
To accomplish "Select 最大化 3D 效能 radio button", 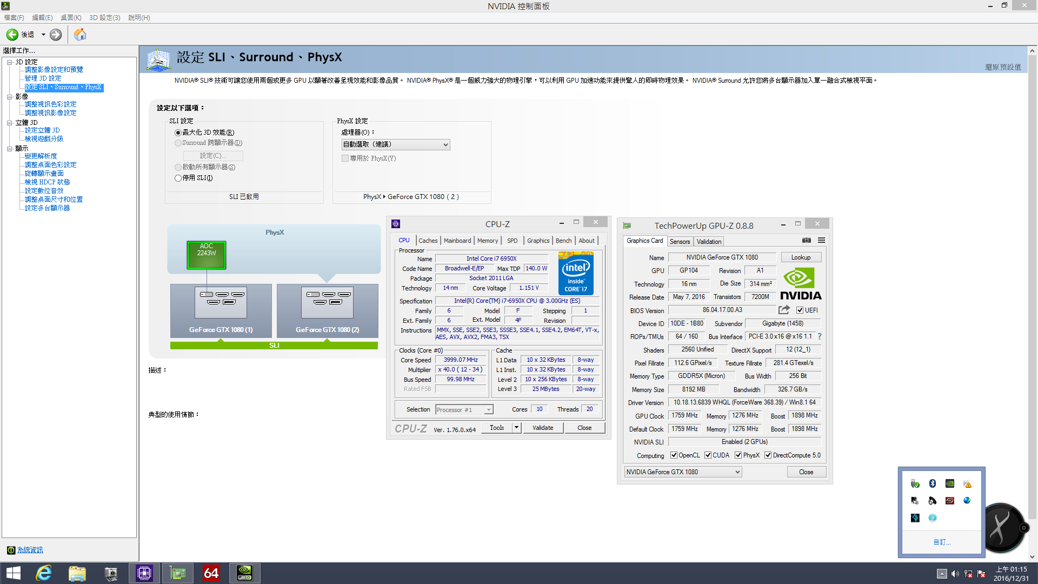I will pyautogui.click(x=178, y=132).
